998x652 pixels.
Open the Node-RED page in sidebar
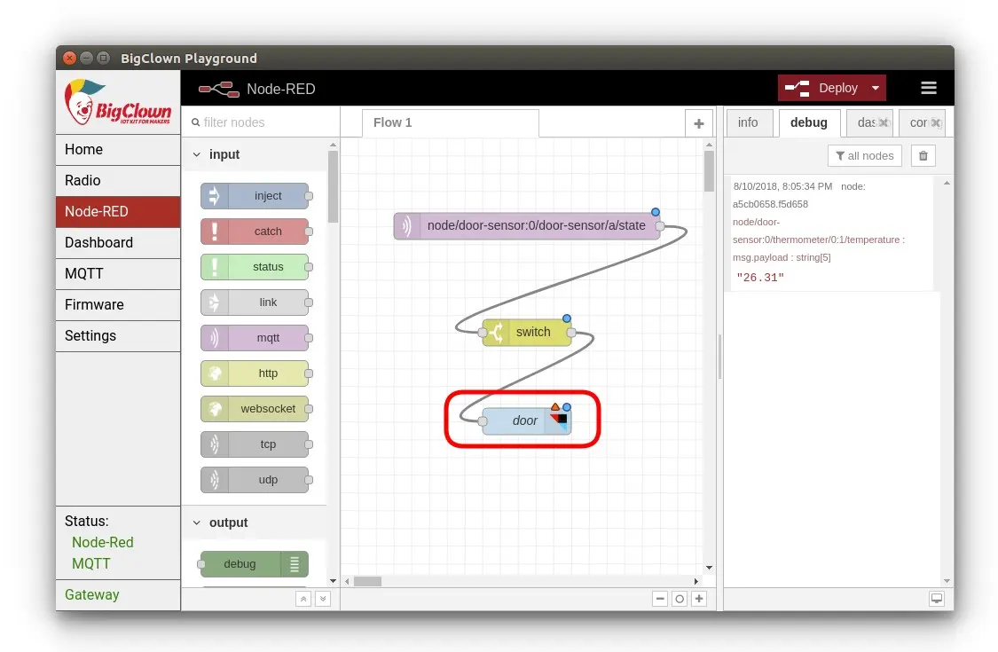pyautogui.click(x=118, y=212)
